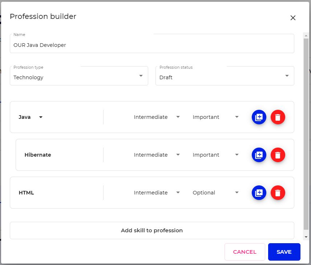Close the Profession builder dialog with the X

[293, 18]
